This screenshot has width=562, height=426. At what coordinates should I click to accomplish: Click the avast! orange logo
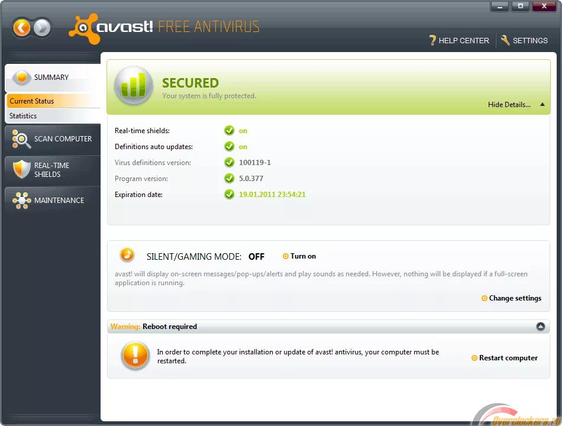pos(84,28)
